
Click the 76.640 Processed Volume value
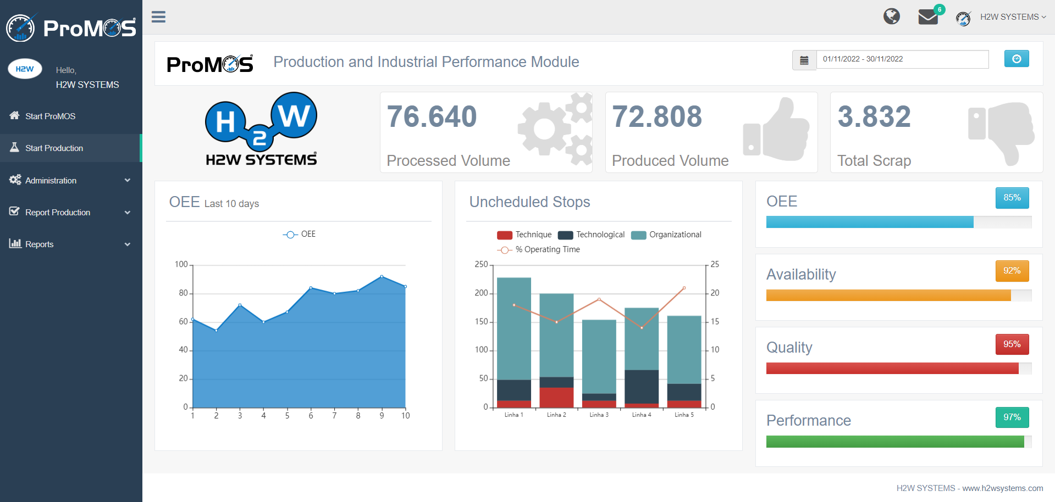point(432,116)
